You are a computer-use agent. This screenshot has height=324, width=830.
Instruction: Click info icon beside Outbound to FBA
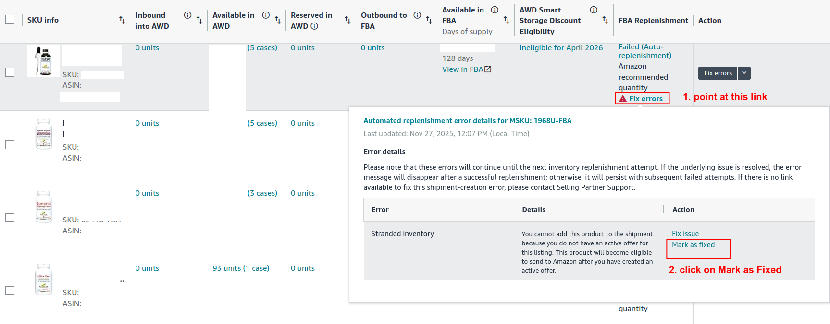click(417, 15)
